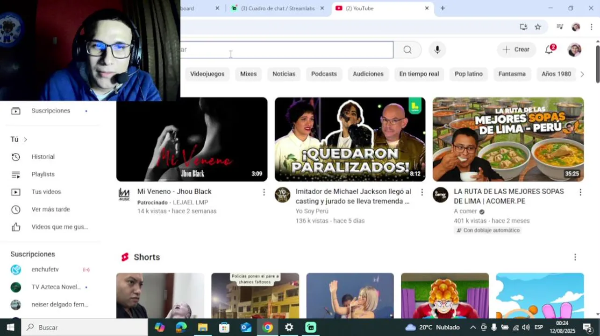
Task: Click the Crear button
Action: 516,49
